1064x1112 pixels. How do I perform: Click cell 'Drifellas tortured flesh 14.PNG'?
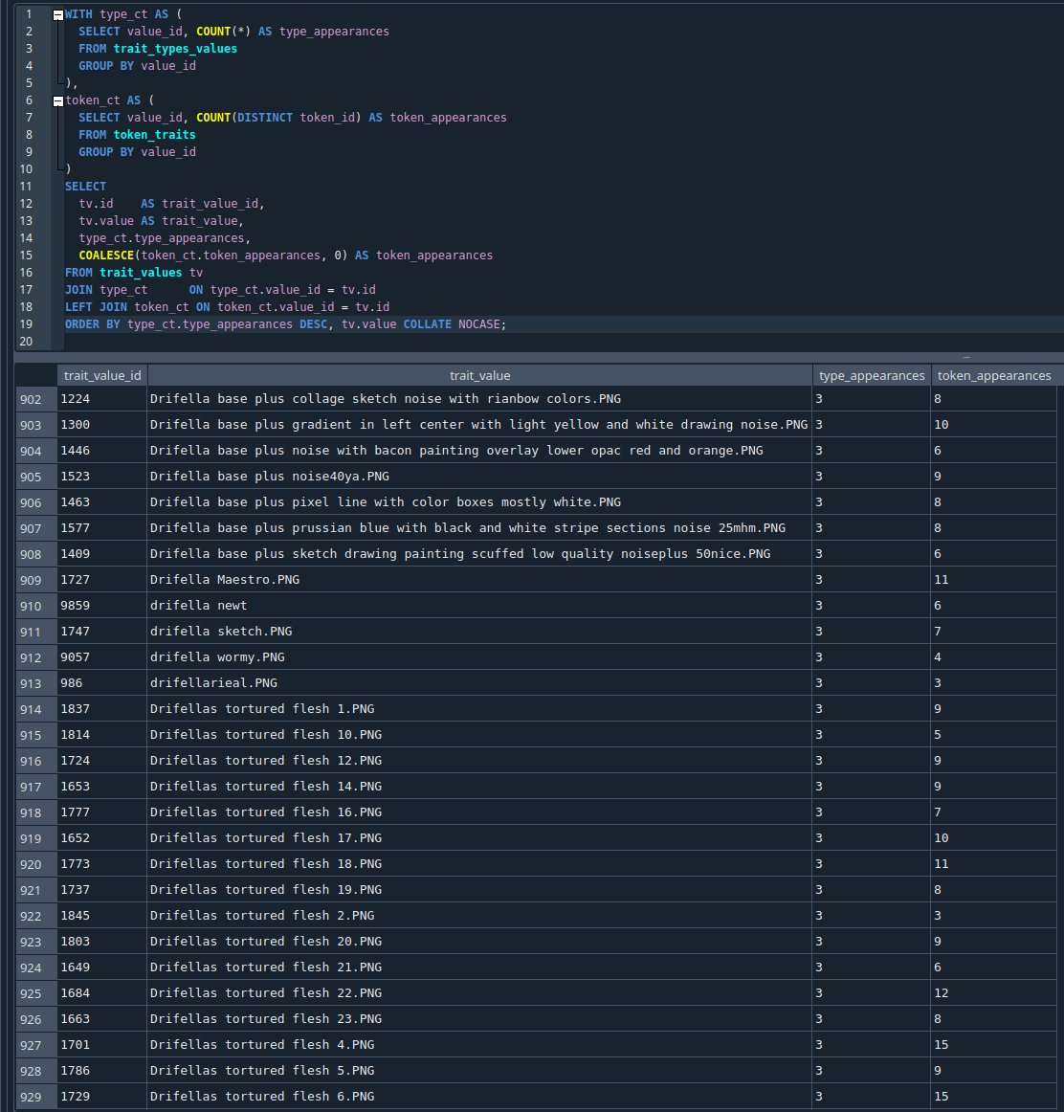[x=479, y=787]
